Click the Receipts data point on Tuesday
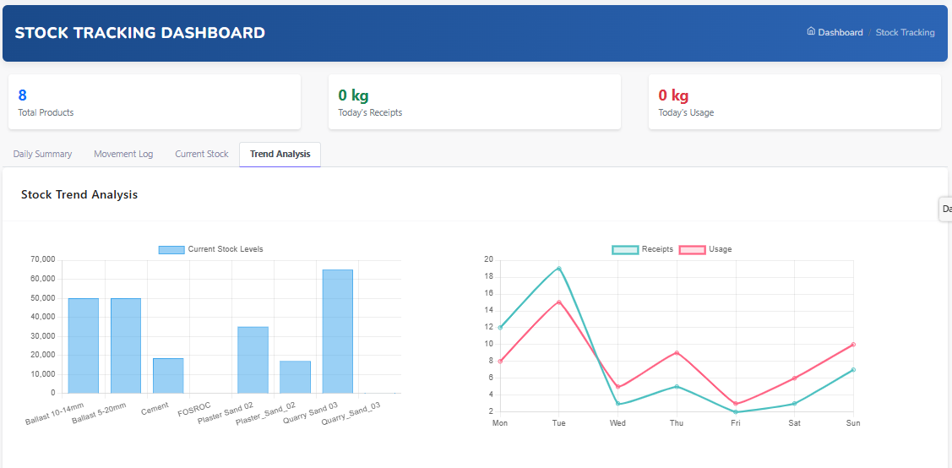This screenshot has height=468, width=952. point(558,269)
